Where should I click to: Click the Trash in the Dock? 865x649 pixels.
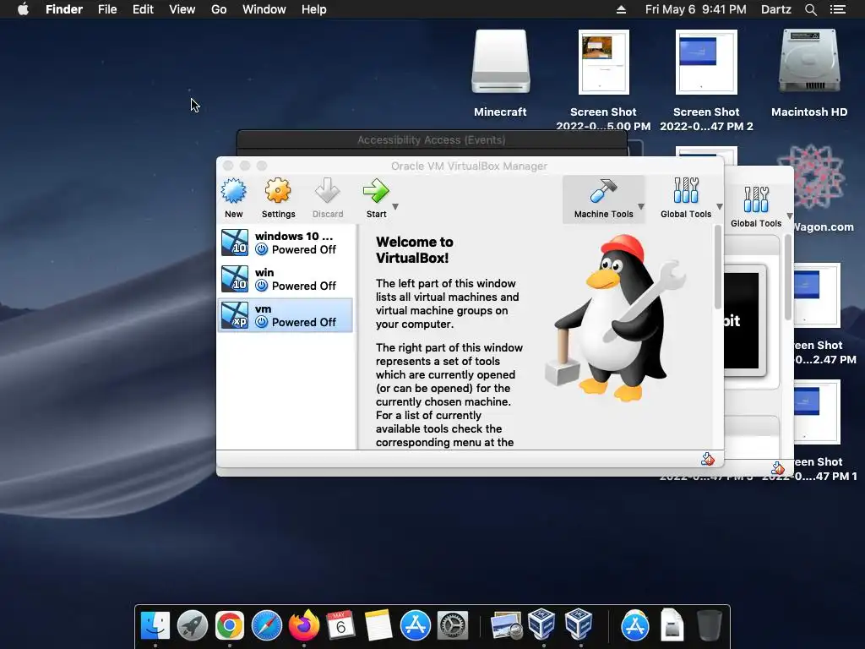[709, 625]
